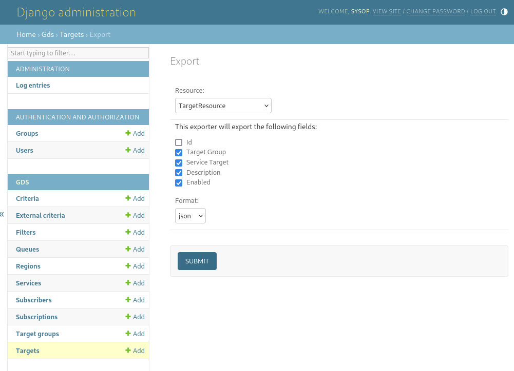Submit the export form
514x371 pixels.
(x=197, y=261)
